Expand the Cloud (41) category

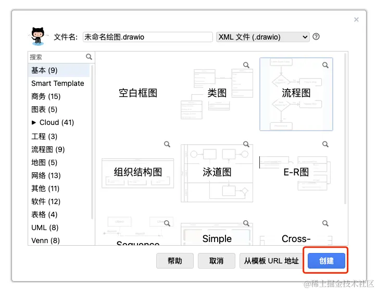point(34,122)
